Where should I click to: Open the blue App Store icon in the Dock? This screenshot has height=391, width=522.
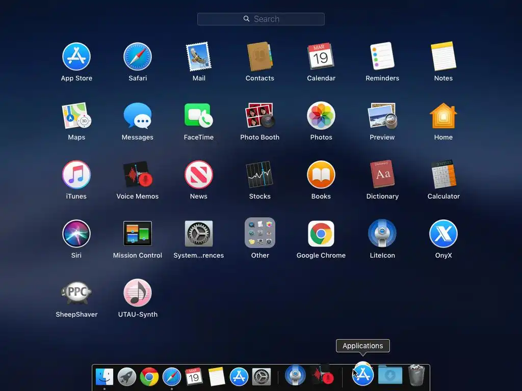pos(239,377)
